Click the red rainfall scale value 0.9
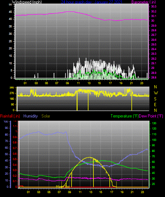Screen dimensions: 165x197 coord(15,137)
